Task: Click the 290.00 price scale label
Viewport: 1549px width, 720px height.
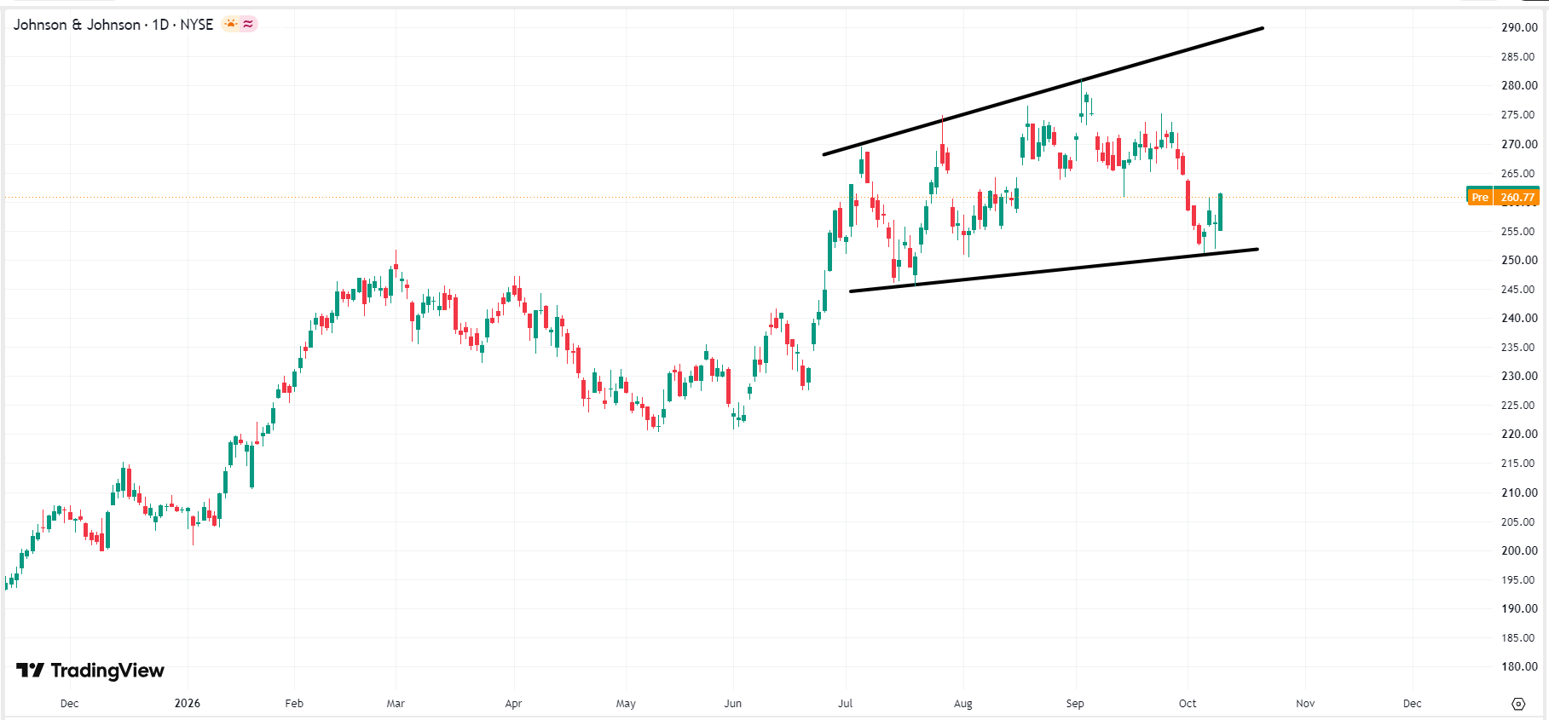Action: click(x=1519, y=27)
